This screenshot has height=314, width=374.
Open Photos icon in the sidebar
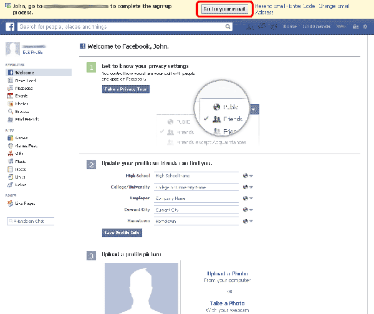tap(11, 104)
